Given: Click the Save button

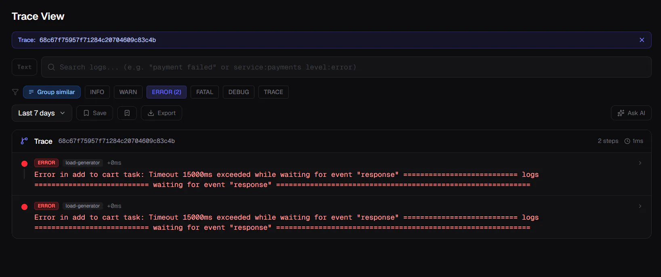Looking at the screenshot, I should coord(94,113).
